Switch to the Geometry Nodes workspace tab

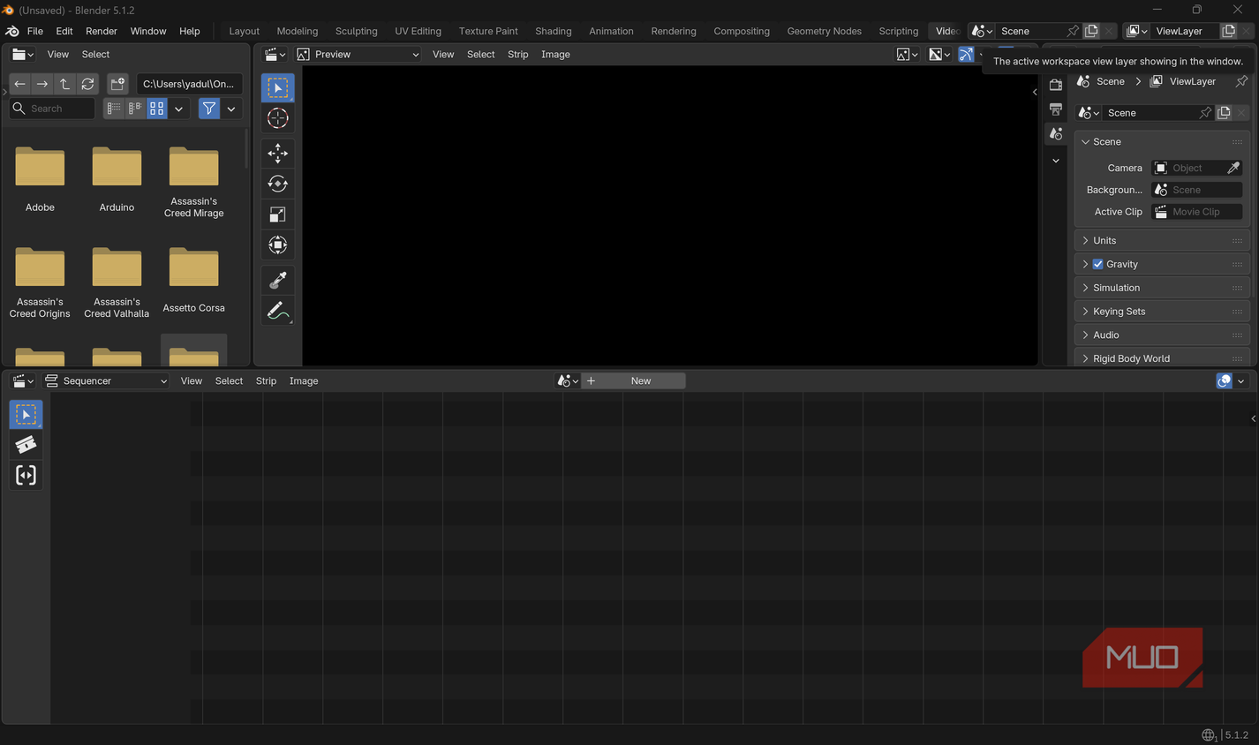[824, 31]
